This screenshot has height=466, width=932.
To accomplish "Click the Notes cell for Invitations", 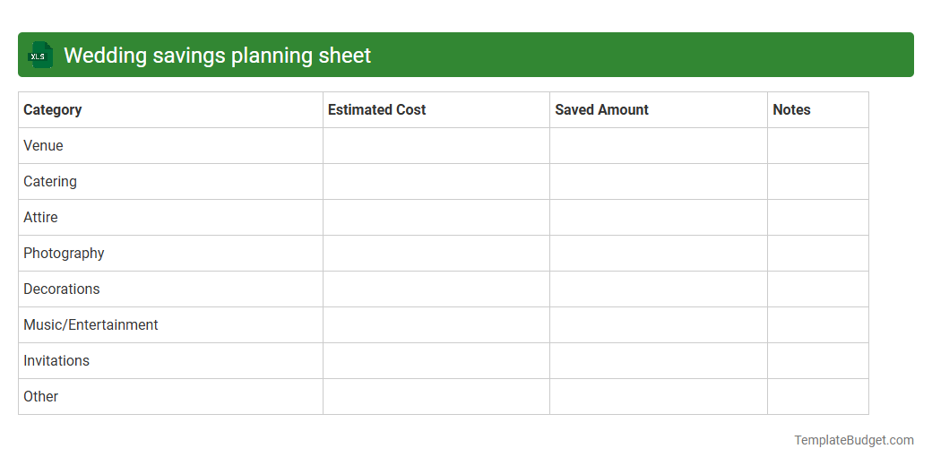I will tap(818, 361).
